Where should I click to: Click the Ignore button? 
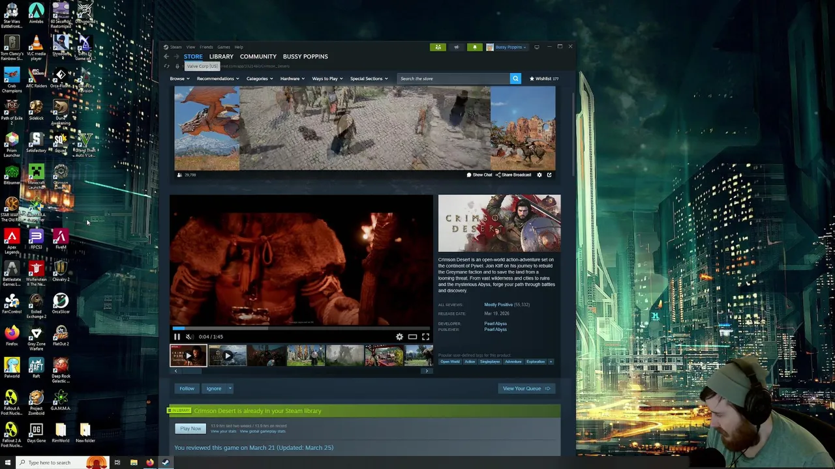[x=213, y=389]
